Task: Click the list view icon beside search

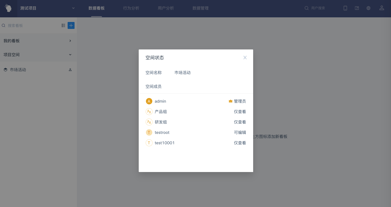Action: (x=63, y=25)
